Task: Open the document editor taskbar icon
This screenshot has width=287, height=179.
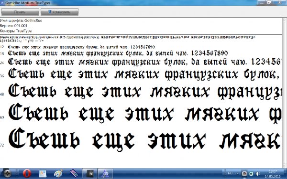Action: coord(43,173)
